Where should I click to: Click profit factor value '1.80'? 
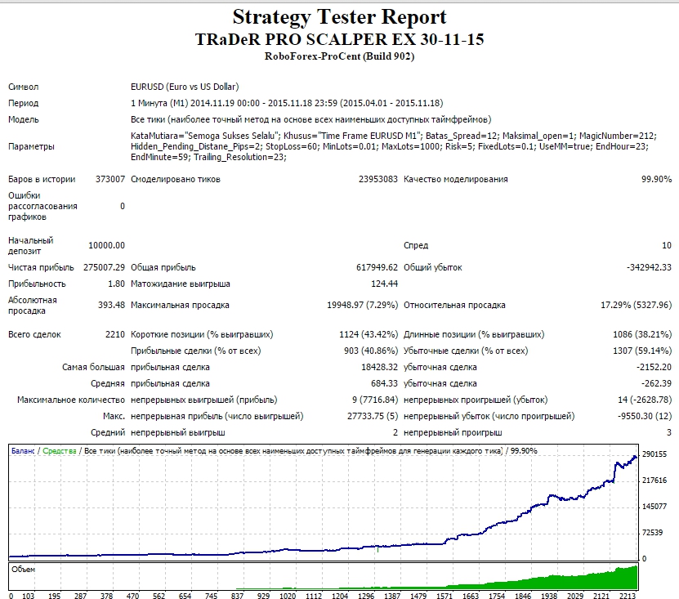[x=116, y=284]
